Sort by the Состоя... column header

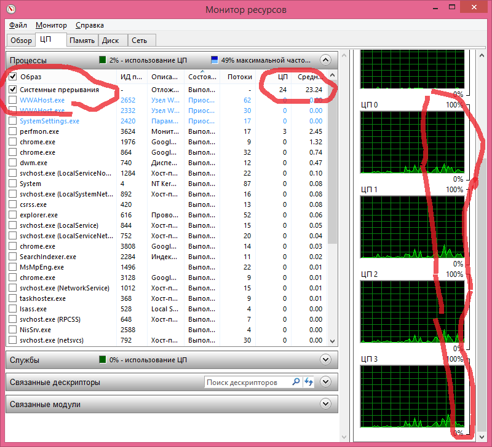pos(202,77)
